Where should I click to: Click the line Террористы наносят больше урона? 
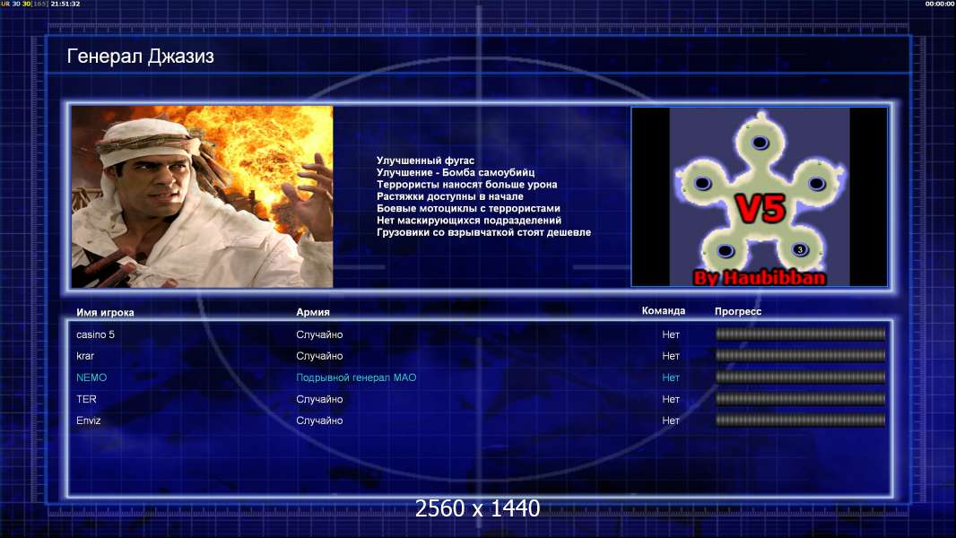[466, 184]
